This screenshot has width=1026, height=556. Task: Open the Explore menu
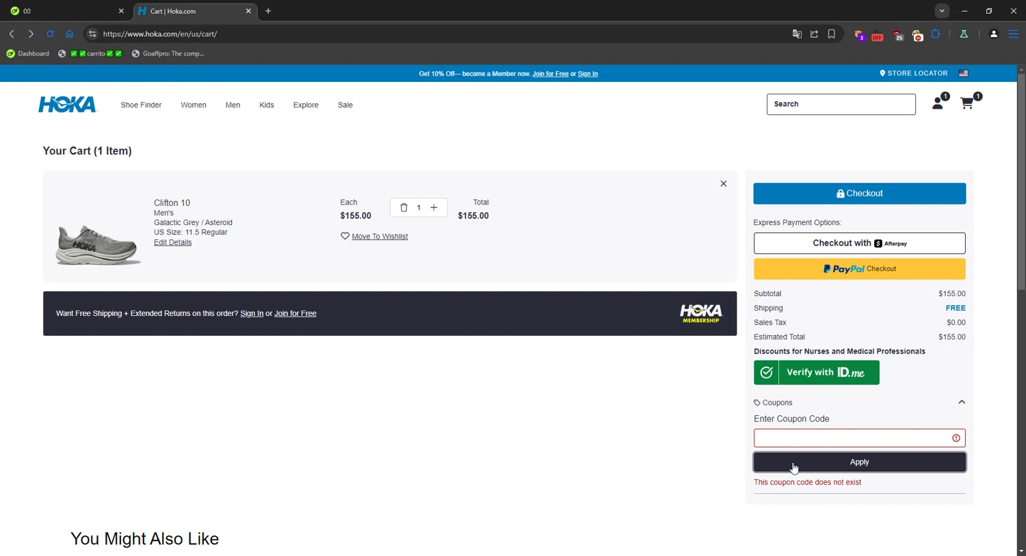pyautogui.click(x=306, y=105)
